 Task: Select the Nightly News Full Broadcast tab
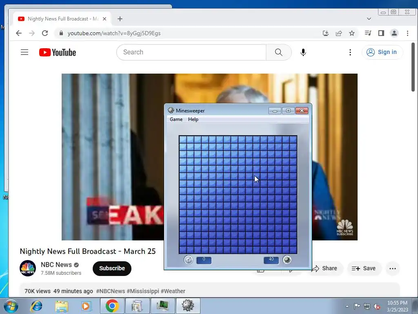point(62,19)
